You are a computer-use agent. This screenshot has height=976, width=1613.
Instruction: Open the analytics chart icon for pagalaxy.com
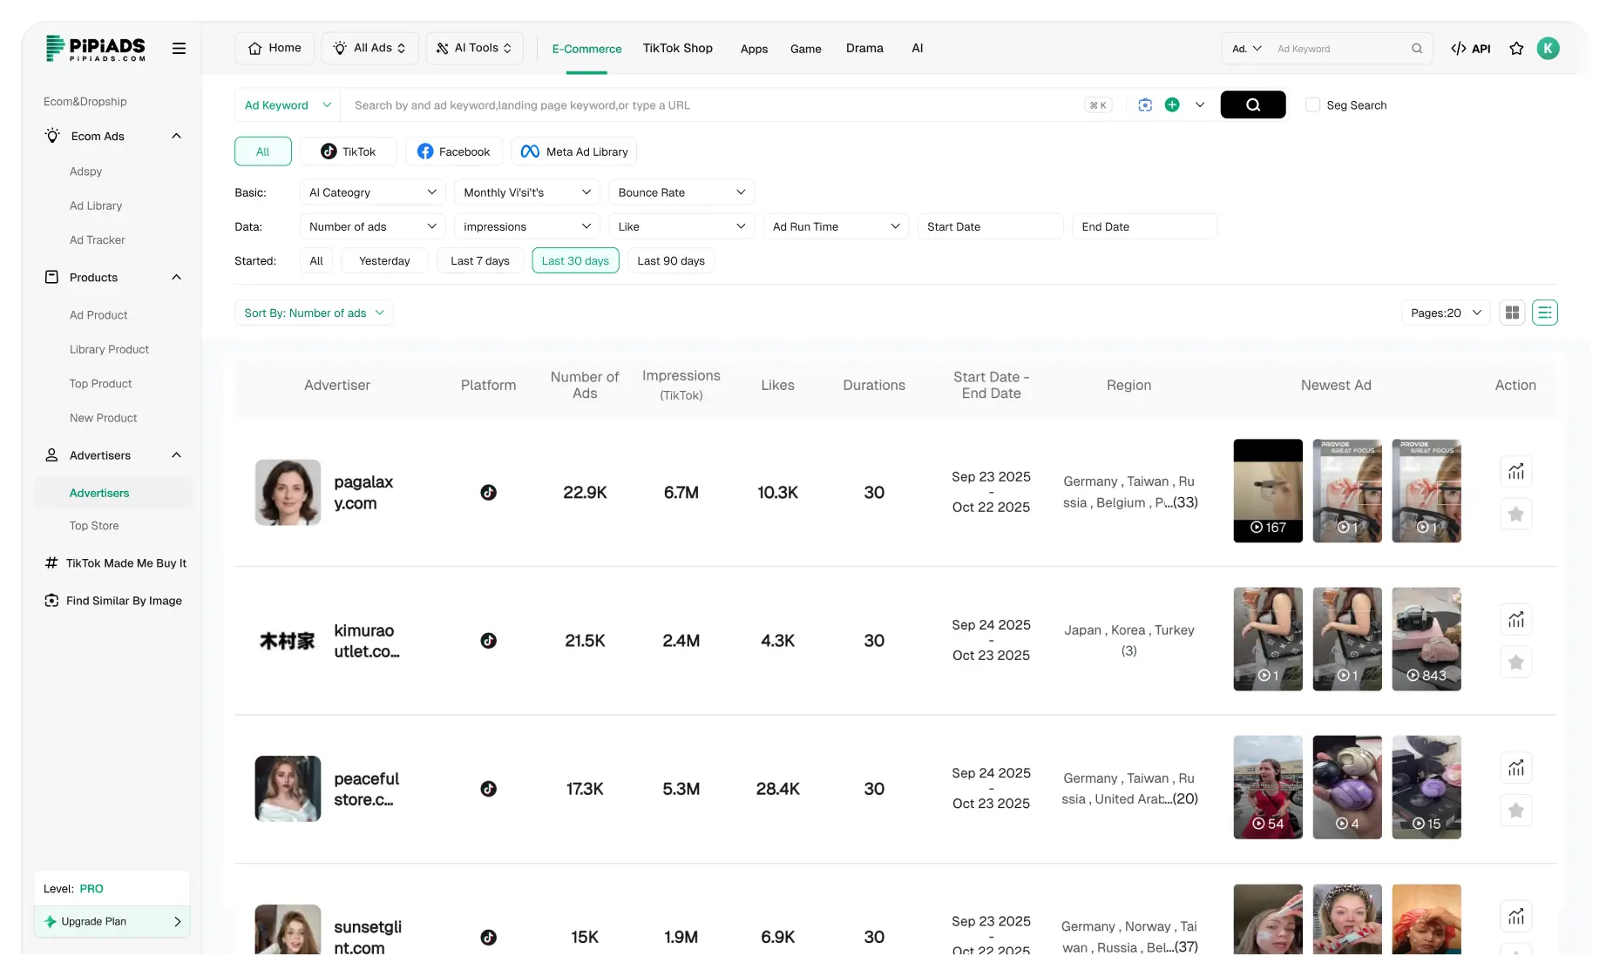[1516, 470]
